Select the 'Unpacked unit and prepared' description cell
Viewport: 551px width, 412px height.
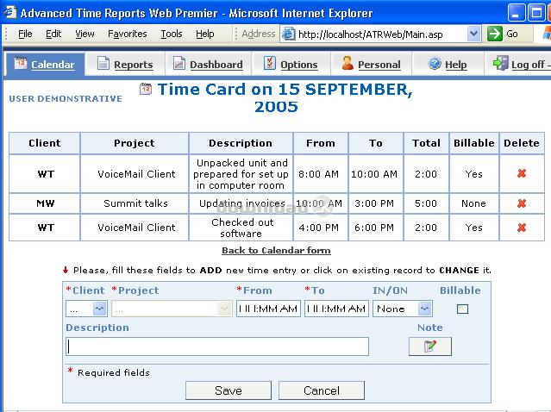[241, 174]
